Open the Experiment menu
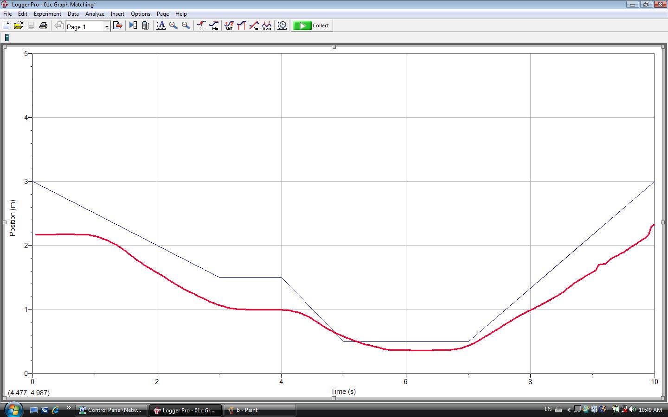Viewport: 668px width, 417px height. [x=47, y=13]
